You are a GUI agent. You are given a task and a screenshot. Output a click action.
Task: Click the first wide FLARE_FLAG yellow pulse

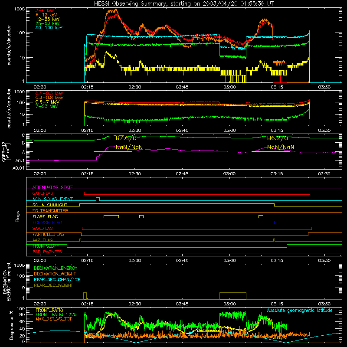click(111, 216)
